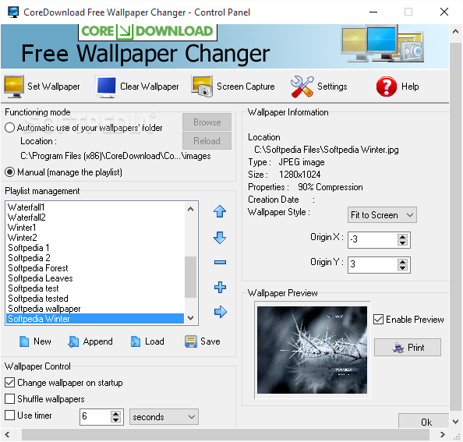Toggle Enable Preview checkbox
This screenshot has height=442, width=463.
378,320
